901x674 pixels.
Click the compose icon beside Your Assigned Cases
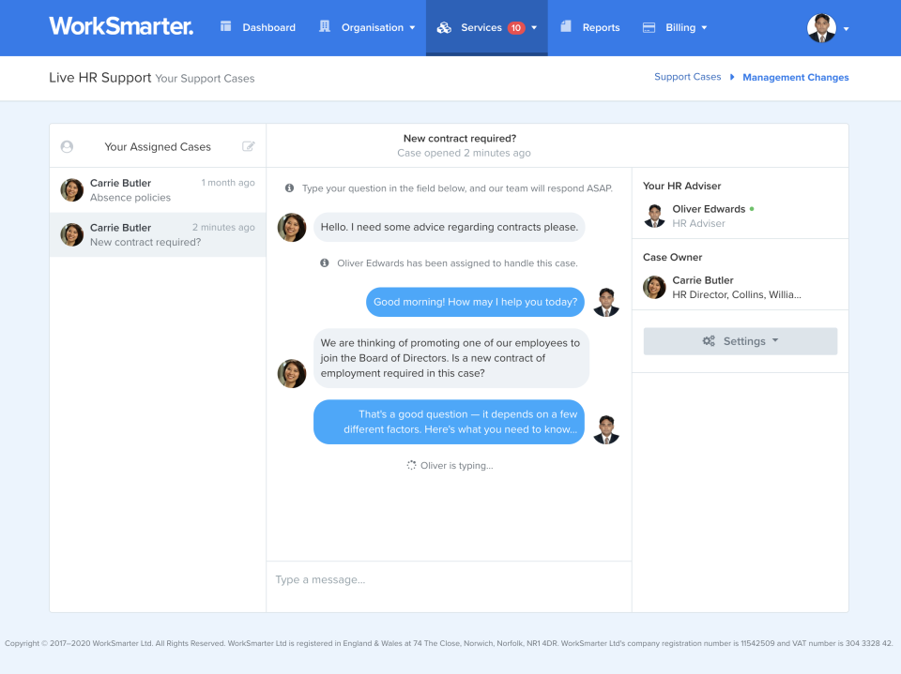click(248, 146)
